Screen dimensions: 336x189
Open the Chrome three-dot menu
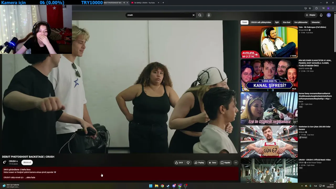333,8
